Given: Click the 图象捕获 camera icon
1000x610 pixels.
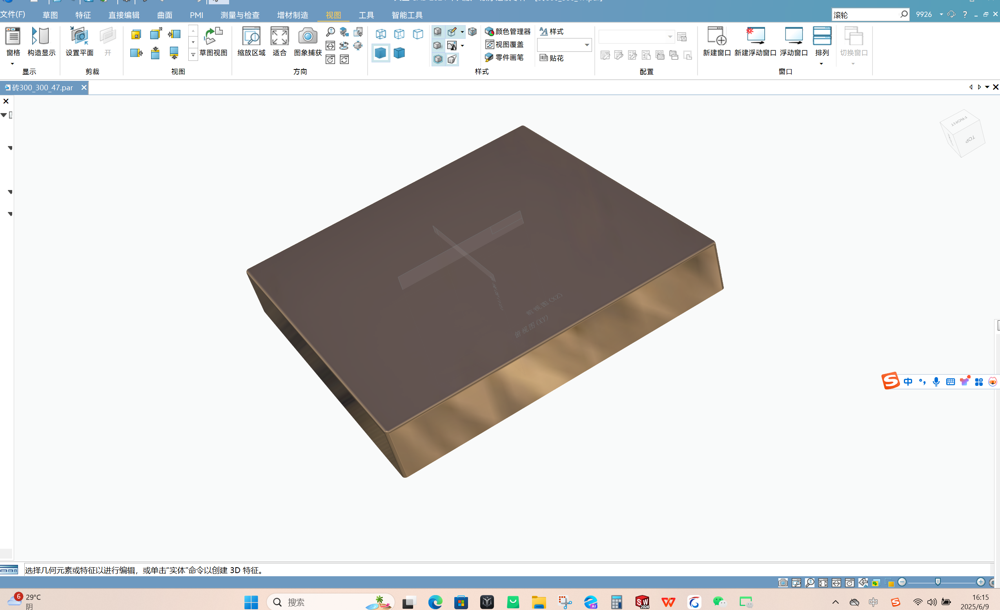Looking at the screenshot, I should (308, 42).
